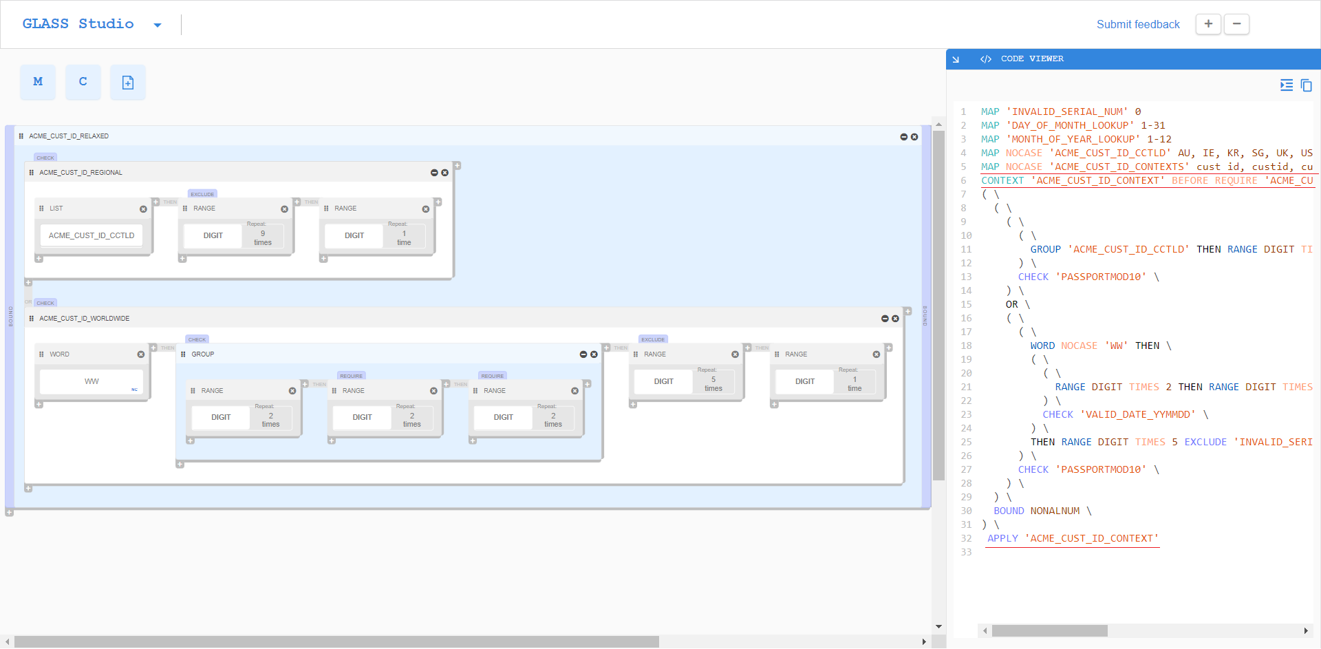Image resolution: width=1321 pixels, height=649 pixels.
Task: Click the indent/format code icon
Action: point(1286,85)
